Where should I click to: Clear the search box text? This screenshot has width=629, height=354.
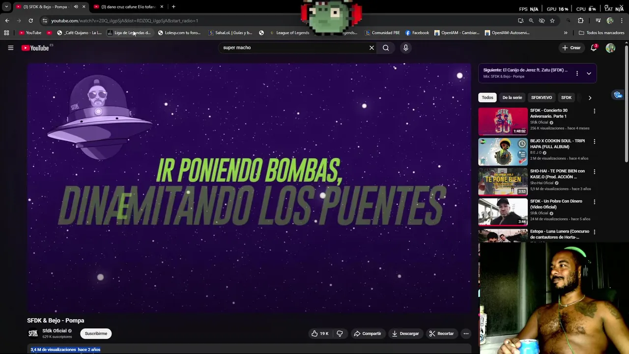(x=372, y=48)
